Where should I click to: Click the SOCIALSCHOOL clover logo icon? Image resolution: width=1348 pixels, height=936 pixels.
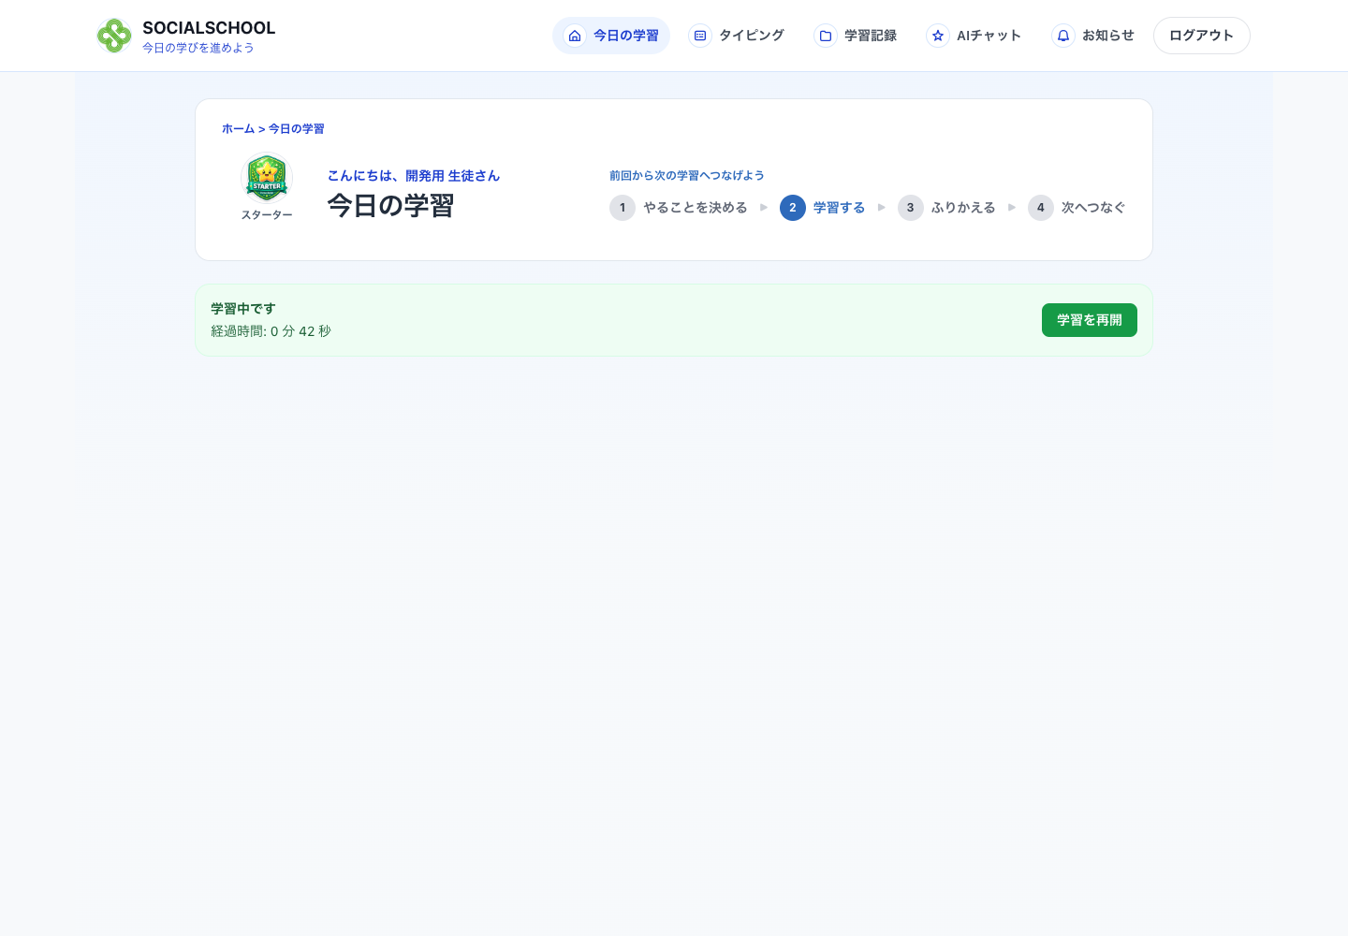point(114,36)
